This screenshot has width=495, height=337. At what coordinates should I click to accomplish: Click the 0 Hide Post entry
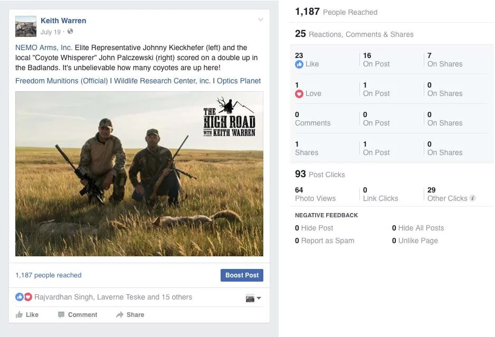coord(314,228)
